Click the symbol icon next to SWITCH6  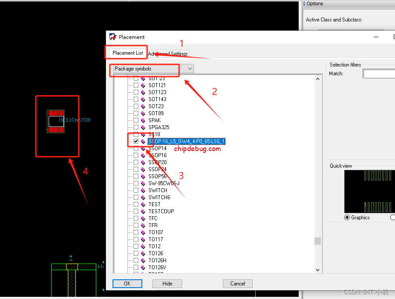tap(143, 197)
